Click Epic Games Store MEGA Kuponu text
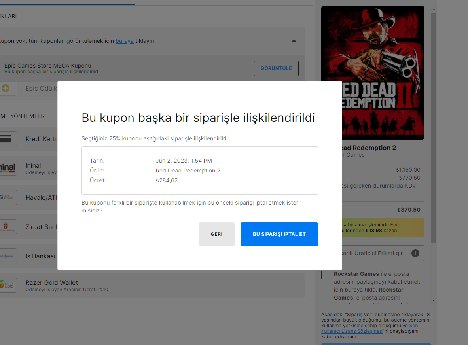Viewport: 468px width, 345px height. pos(48,66)
